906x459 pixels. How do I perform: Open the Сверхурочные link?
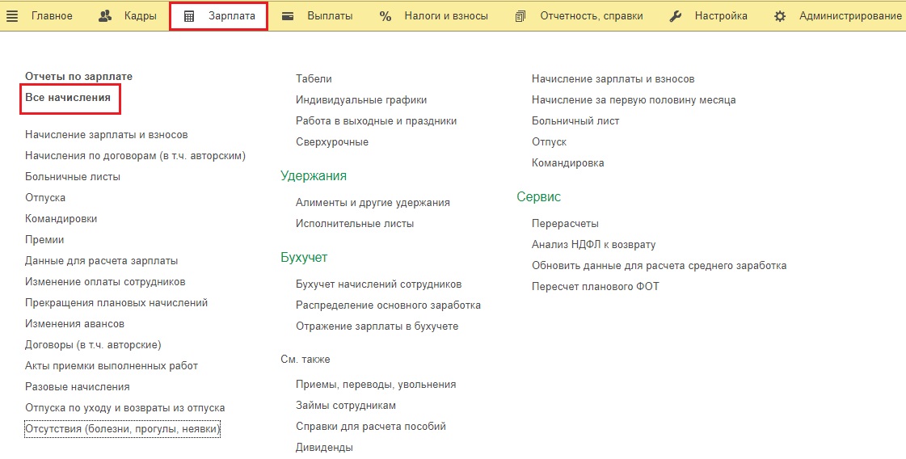pyautogui.click(x=332, y=141)
